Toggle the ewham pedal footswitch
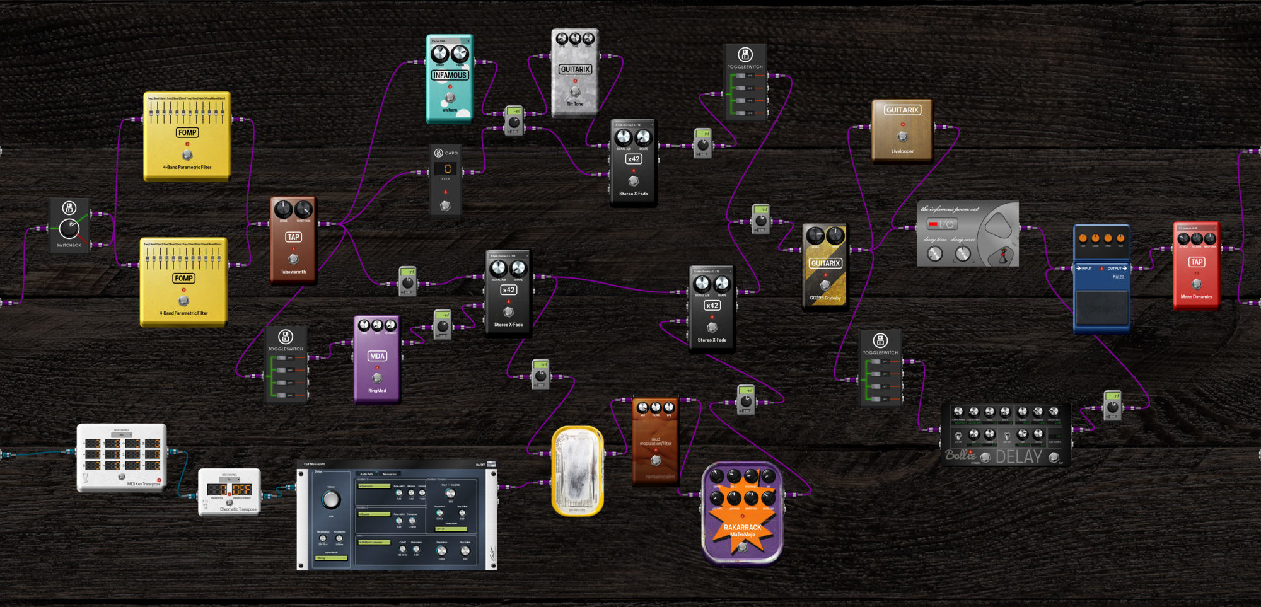The height and width of the screenshot is (607, 1261). pos(450,98)
